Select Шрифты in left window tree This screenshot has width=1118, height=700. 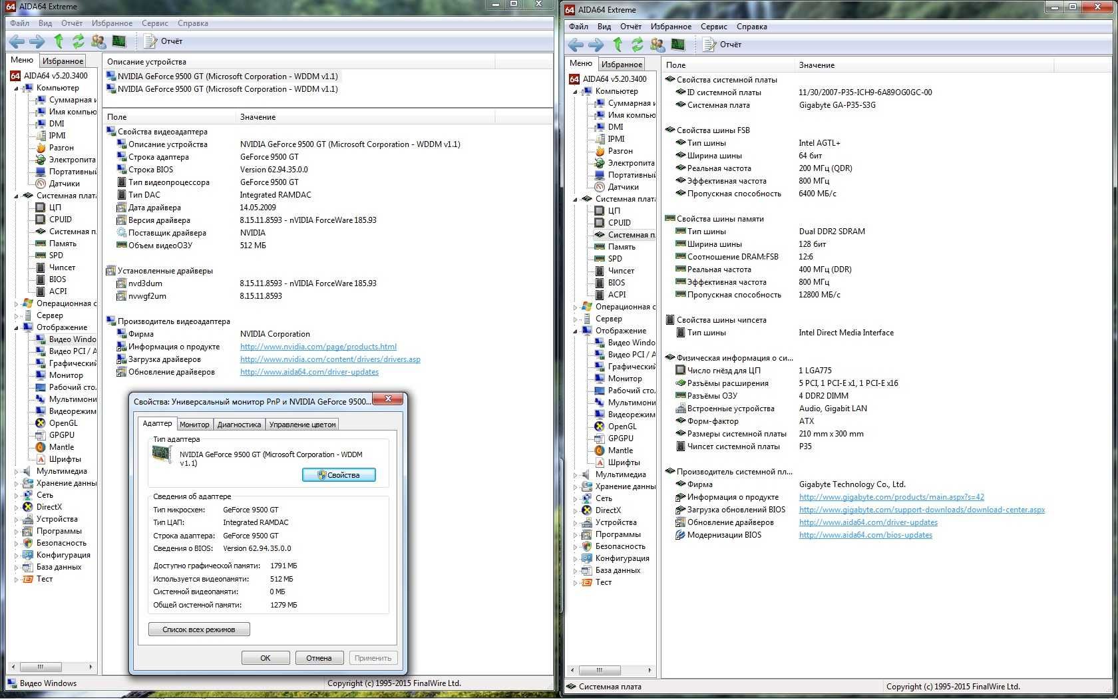(x=65, y=459)
